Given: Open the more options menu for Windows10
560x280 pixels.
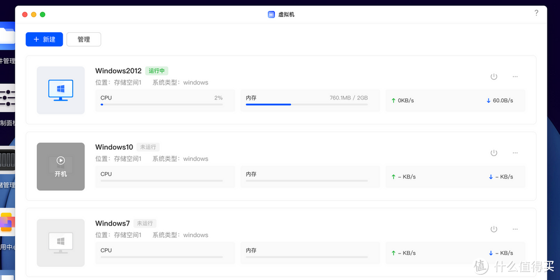Looking at the screenshot, I should click(515, 153).
